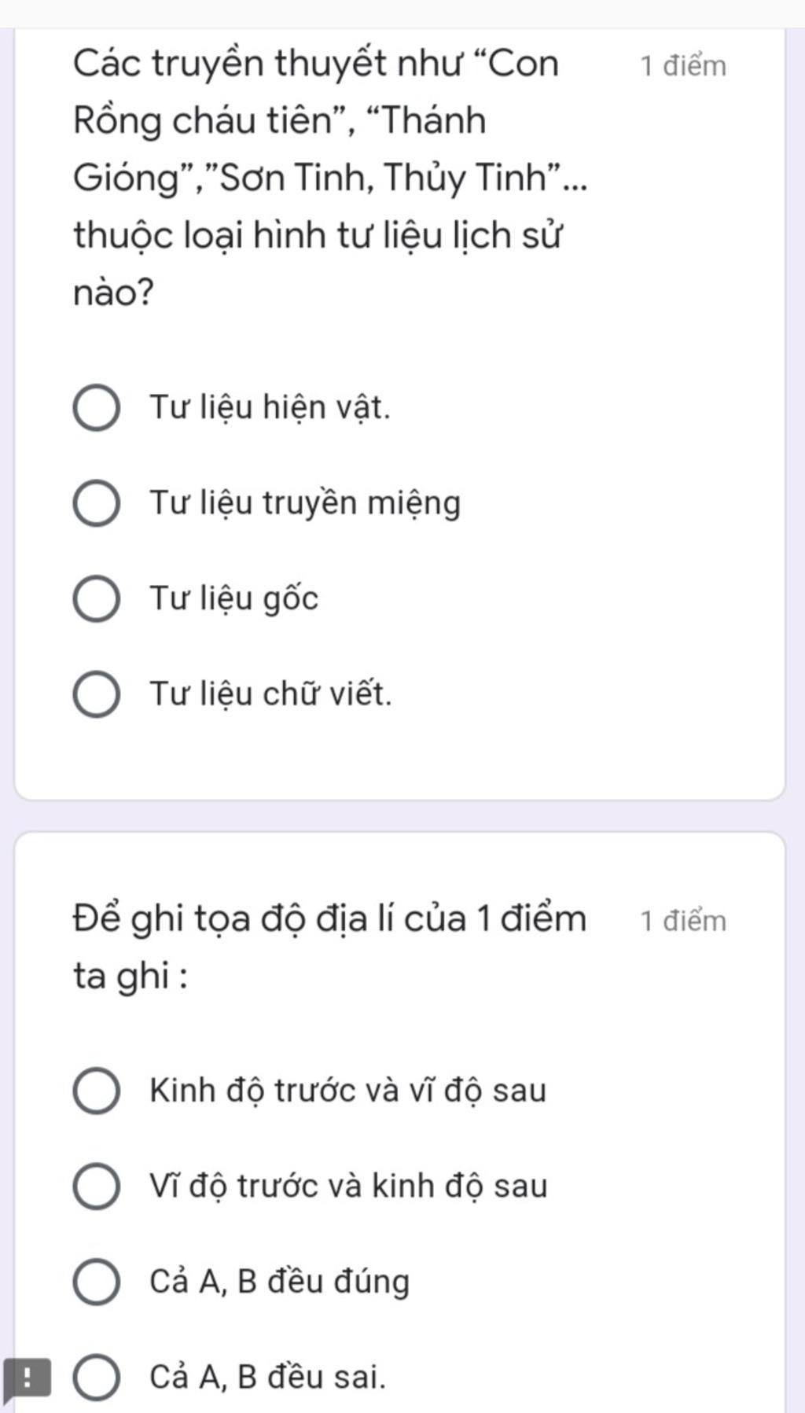
Task: Tick the 'Cả A, B đều đúng' radio button
Action: (97, 1282)
